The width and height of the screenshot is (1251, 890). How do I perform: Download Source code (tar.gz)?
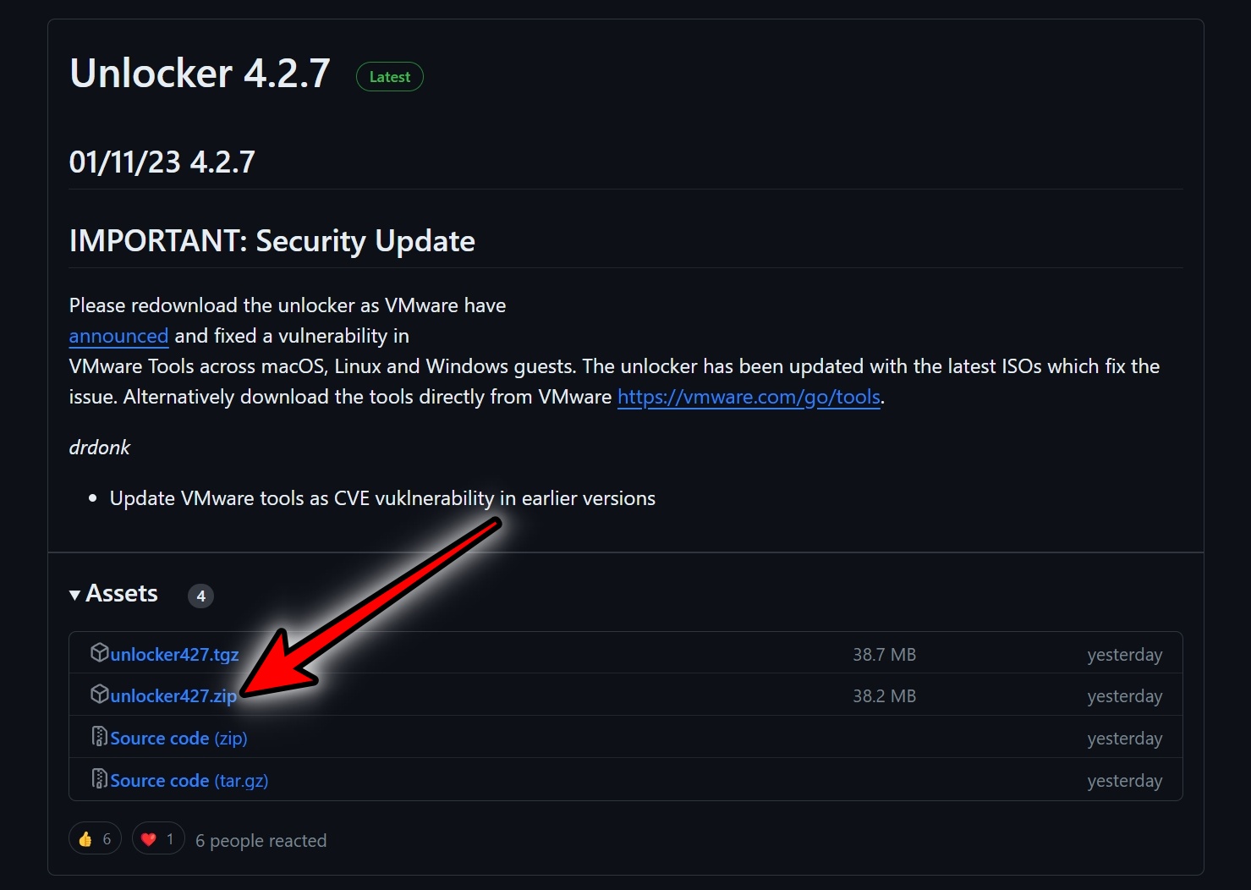[x=189, y=781]
